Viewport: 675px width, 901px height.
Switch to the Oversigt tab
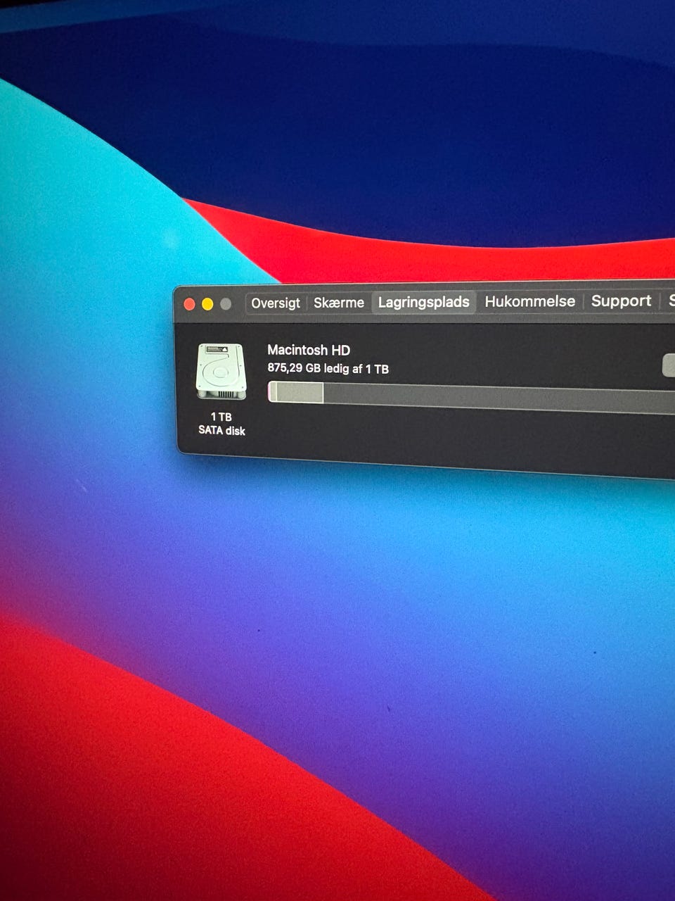[x=276, y=303]
